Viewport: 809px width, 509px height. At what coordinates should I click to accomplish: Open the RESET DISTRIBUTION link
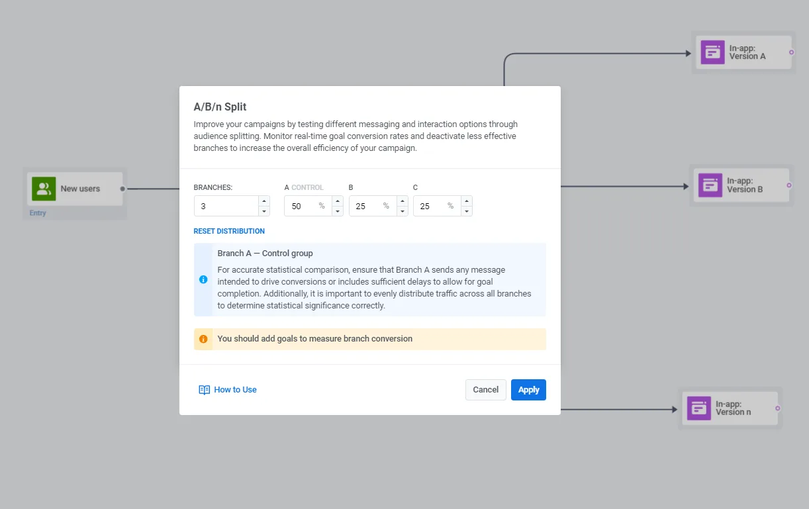click(229, 231)
